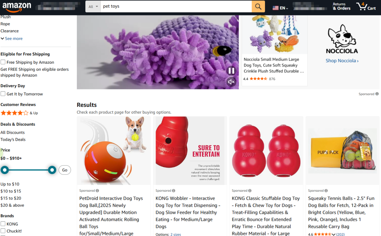Apply price range with Go button
Image resolution: width=381 pixels, height=236 pixels.
pyautogui.click(x=65, y=170)
